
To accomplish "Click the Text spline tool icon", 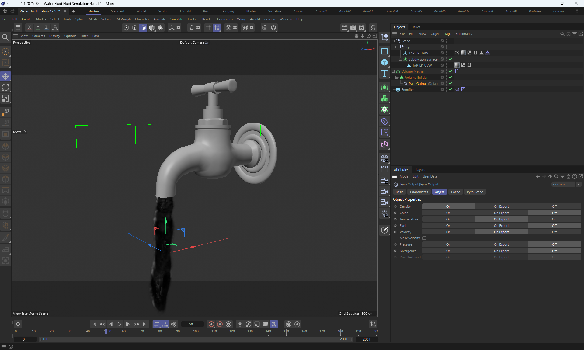I will tap(384, 73).
